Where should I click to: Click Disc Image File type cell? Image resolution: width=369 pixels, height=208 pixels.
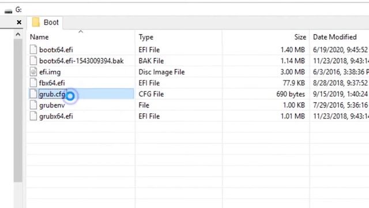(x=161, y=72)
